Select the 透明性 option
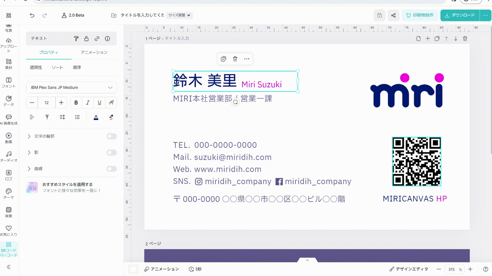 [36, 67]
